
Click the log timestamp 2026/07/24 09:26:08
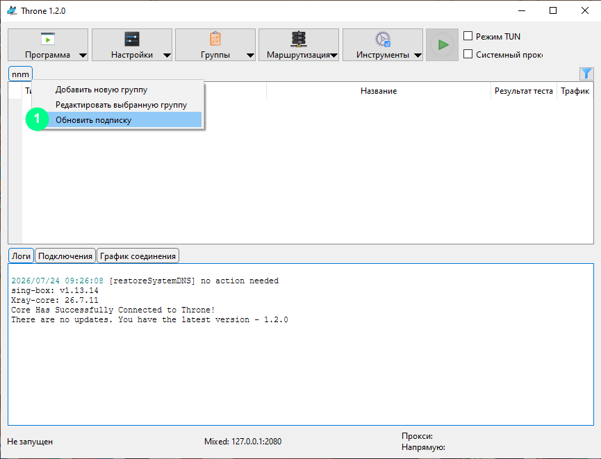[x=57, y=281]
